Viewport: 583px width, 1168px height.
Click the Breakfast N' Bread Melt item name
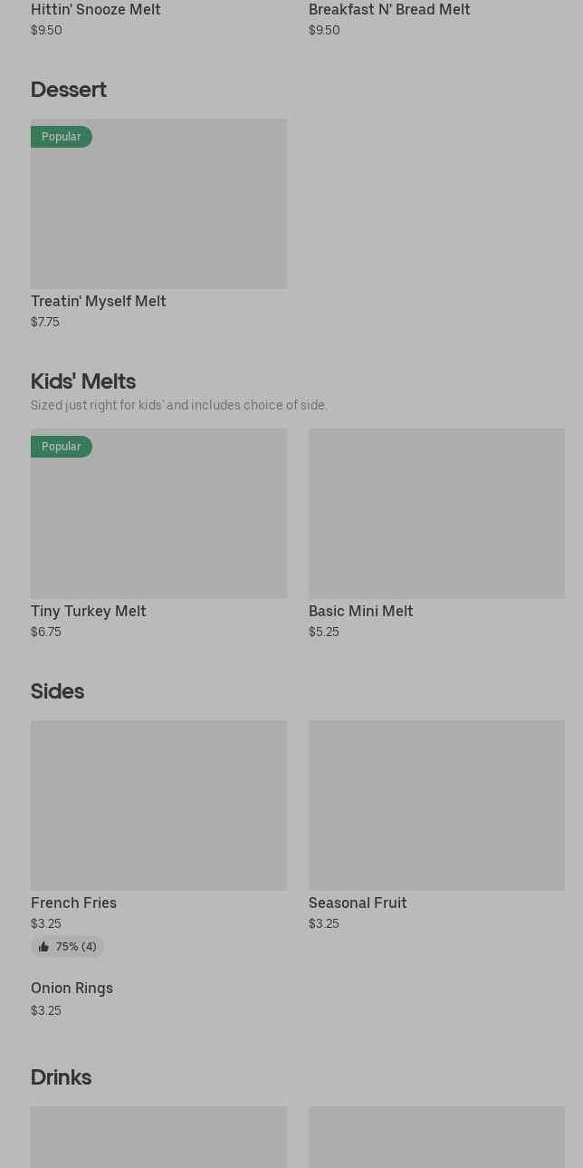click(389, 10)
